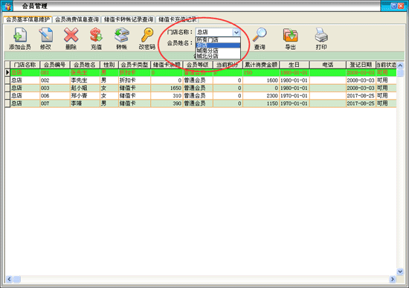Click consumption amount 1600 for member 002
The image size is (409, 288).
[261, 80]
